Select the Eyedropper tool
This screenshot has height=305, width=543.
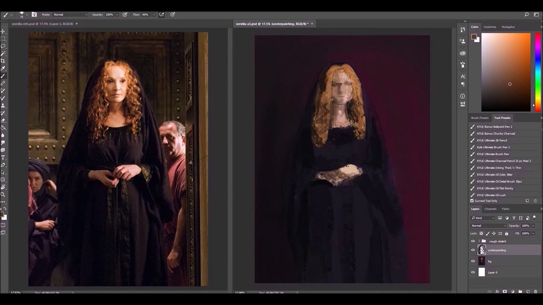[x=3, y=68]
